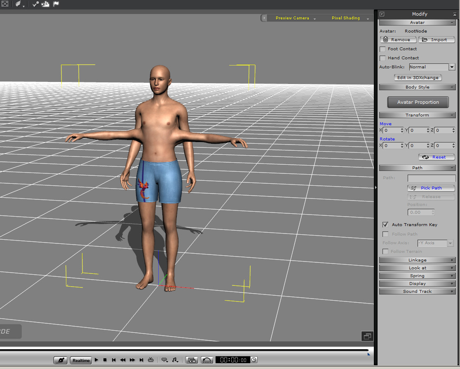The image size is (460, 369).
Task: Click the loop playback icon
Action: point(150,360)
